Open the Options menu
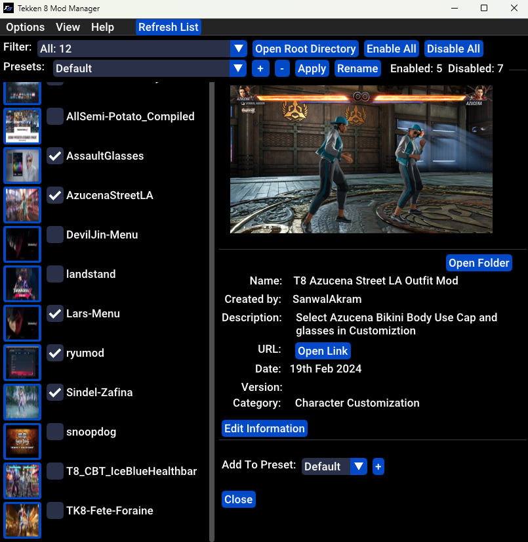Viewport: 528px width, 542px height. click(x=25, y=27)
